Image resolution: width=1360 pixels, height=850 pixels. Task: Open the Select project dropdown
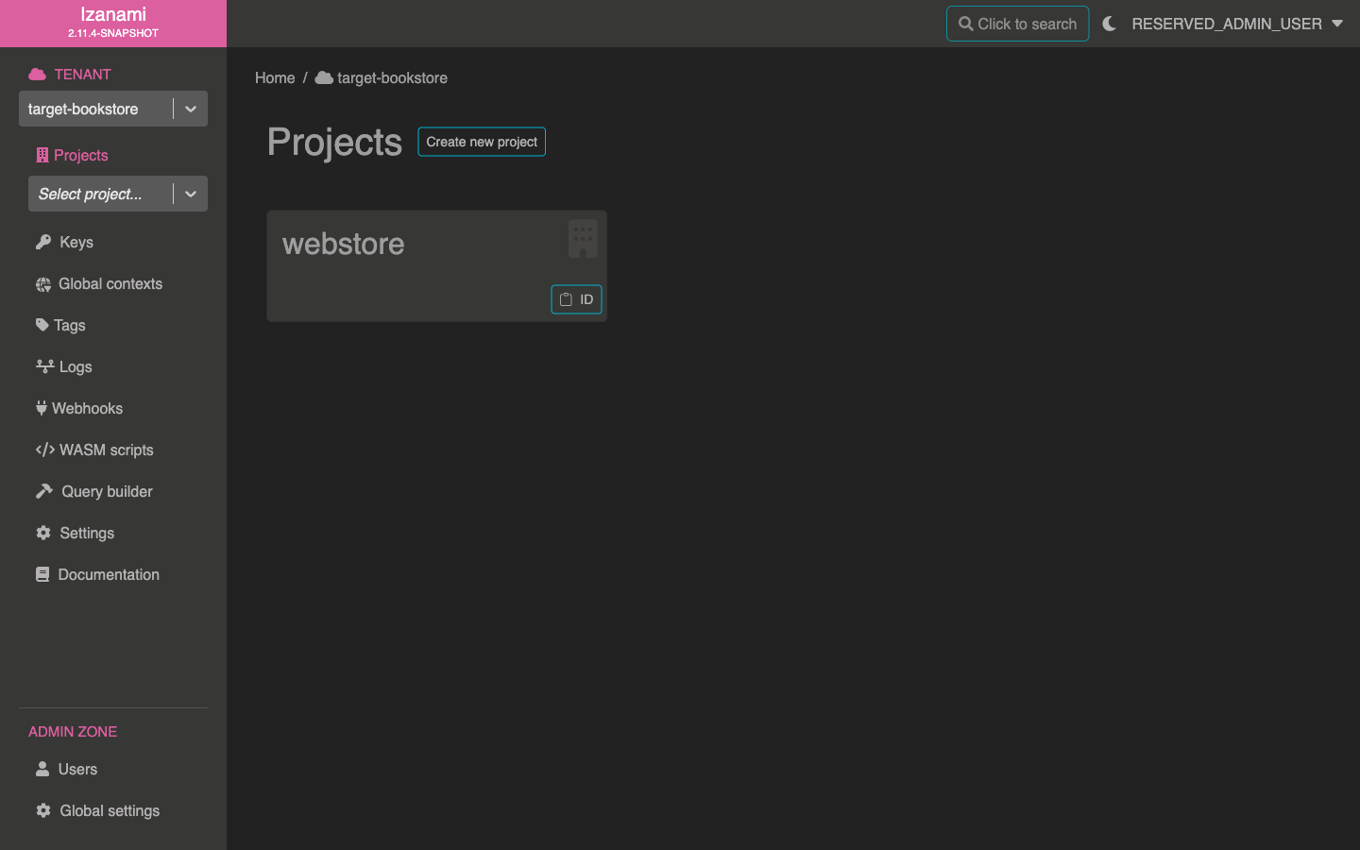[190, 194]
